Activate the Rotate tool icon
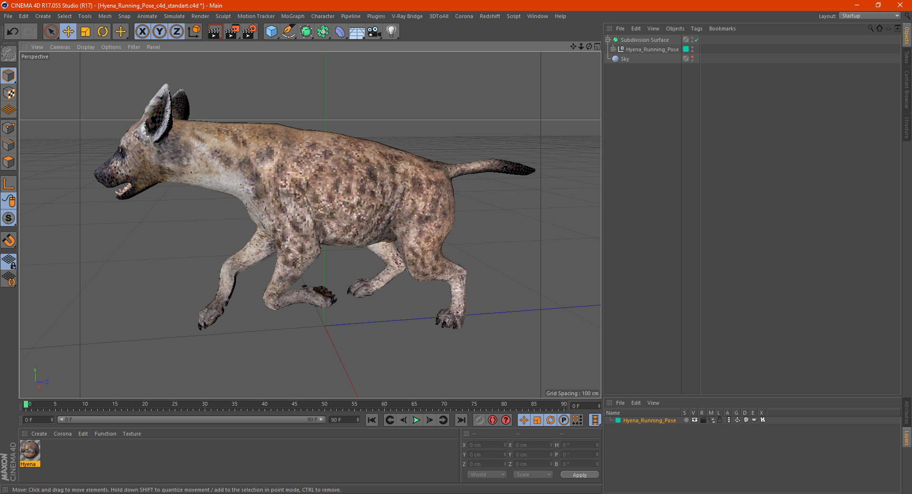The height and width of the screenshot is (494, 912). tap(103, 32)
